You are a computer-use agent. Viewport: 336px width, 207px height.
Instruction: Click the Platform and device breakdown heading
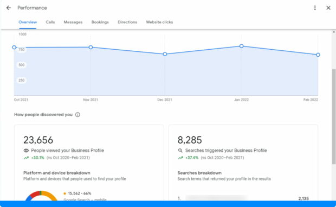57,173
